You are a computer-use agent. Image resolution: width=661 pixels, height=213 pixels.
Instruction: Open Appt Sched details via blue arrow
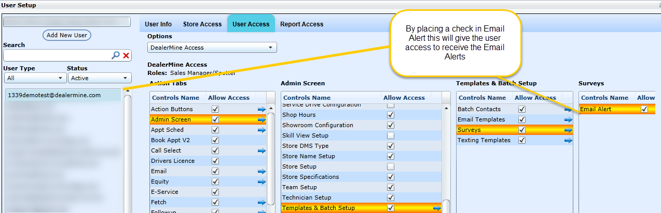261,130
